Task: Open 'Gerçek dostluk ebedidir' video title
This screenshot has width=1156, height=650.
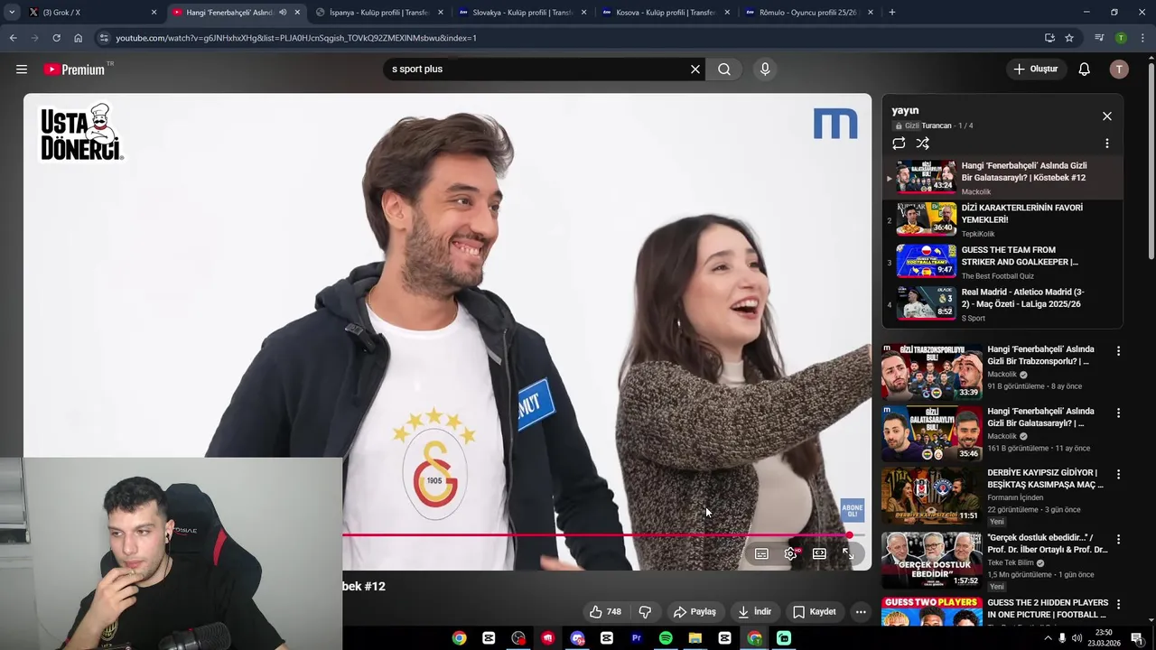Action: (x=1048, y=543)
